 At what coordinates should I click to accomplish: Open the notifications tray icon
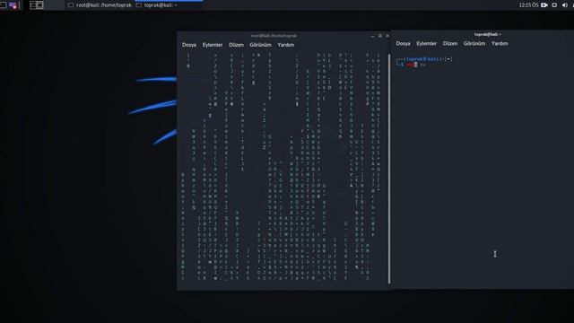(554, 5)
